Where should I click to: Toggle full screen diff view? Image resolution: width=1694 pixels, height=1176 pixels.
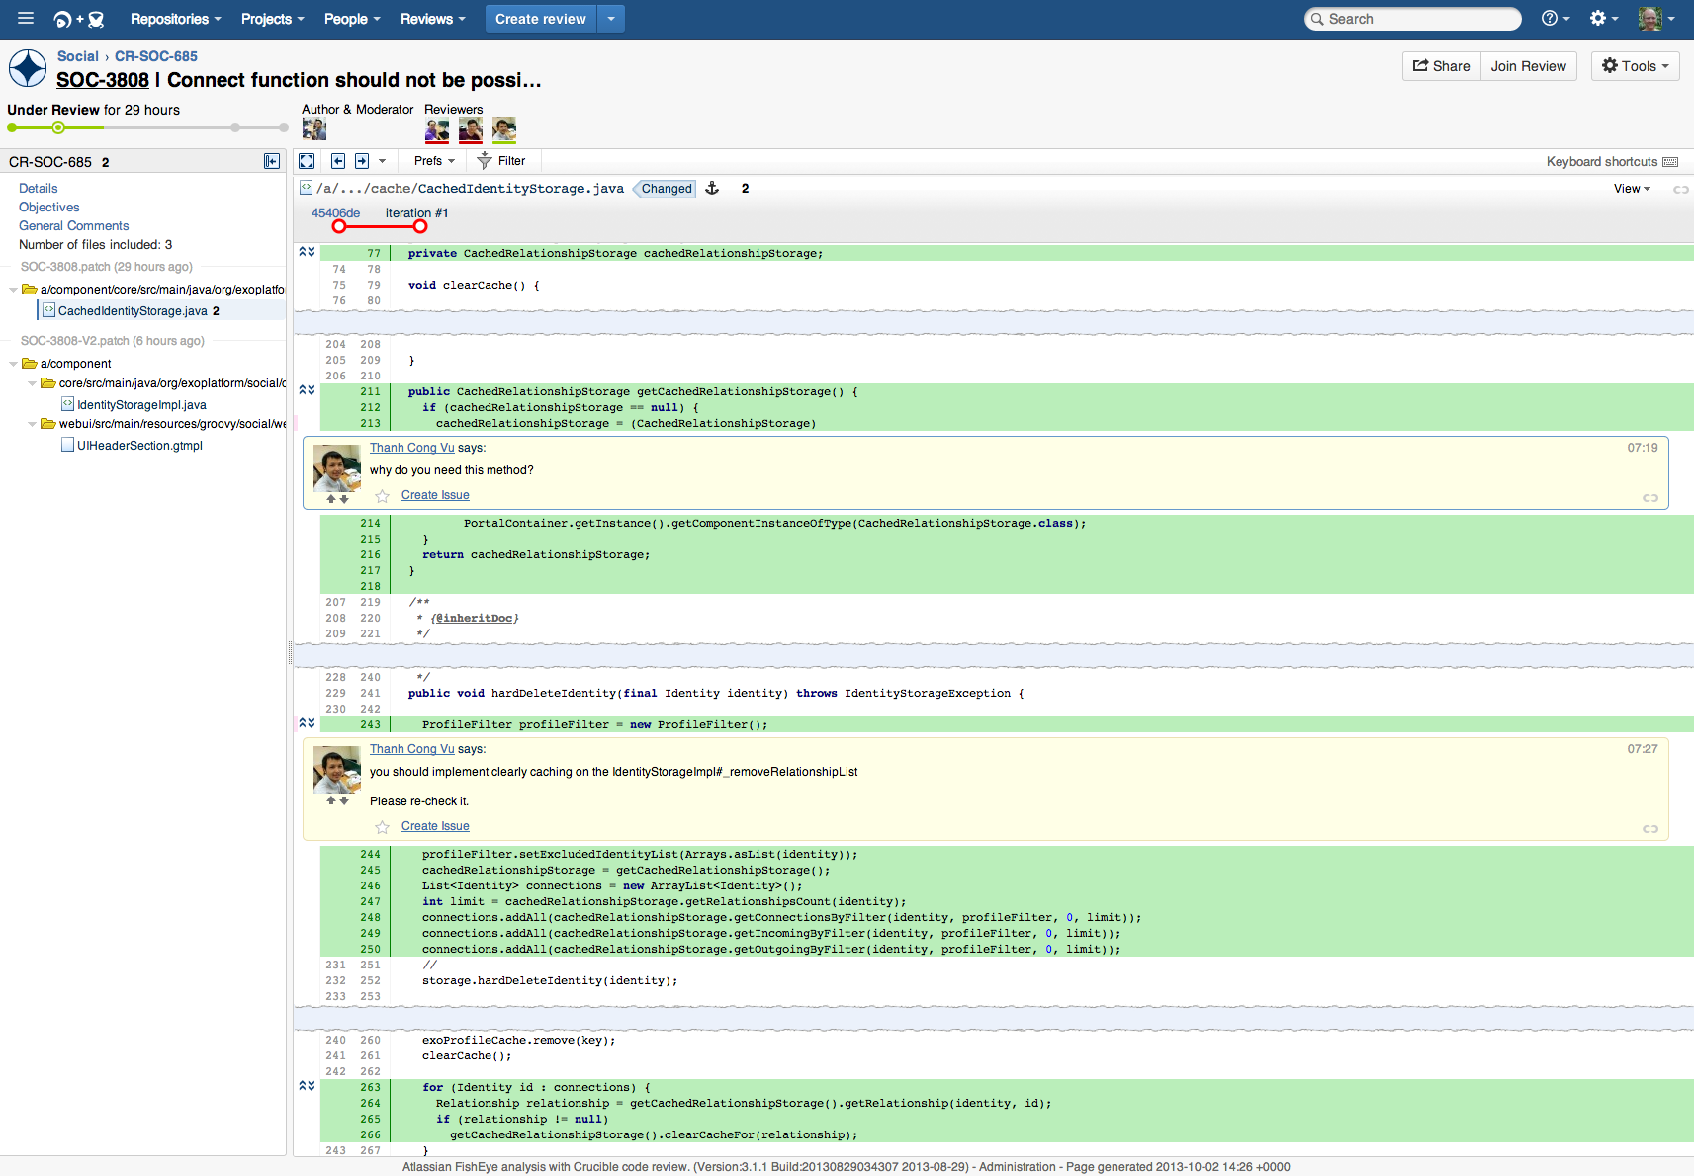pos(307,161)
